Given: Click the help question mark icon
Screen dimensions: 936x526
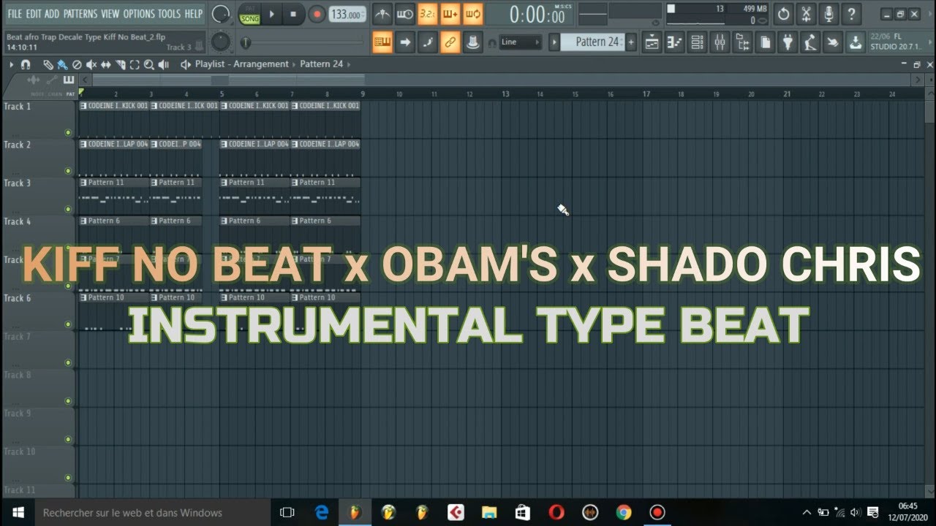Looking at the screenshot, I should click(x=851, y=14).
